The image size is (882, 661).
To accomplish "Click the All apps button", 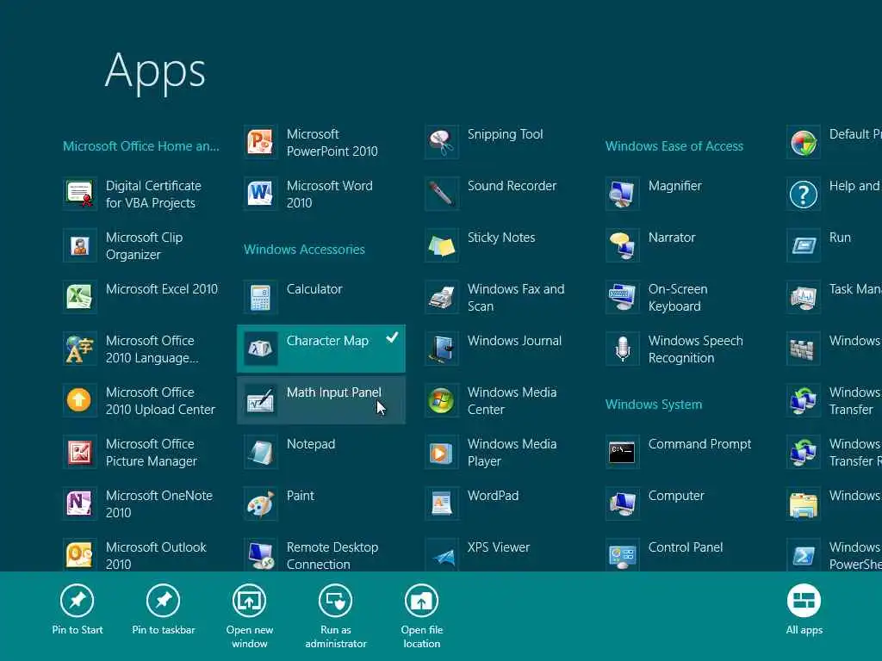I will point(804,608).
